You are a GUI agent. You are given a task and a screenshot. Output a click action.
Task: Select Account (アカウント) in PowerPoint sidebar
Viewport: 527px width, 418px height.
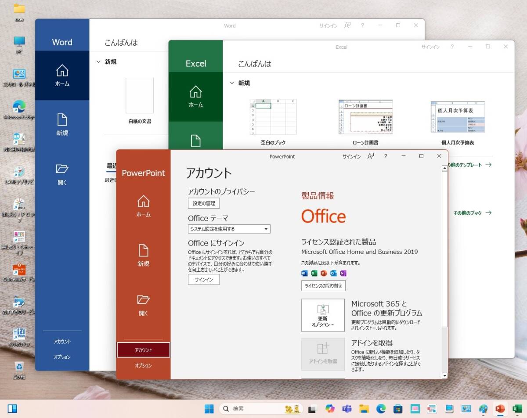(143, 350)
